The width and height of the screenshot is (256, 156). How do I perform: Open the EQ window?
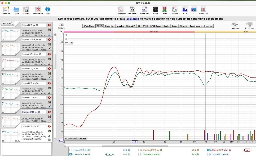194,10
